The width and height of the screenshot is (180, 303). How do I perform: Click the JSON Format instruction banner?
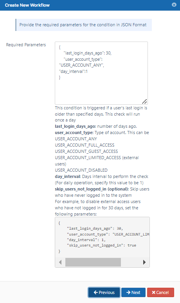[83, 25]
